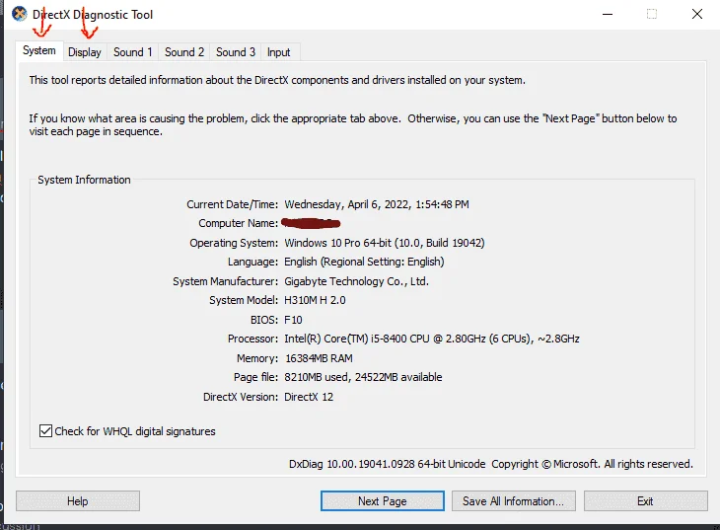Click the Windows 10 Pro 64-bit text

pyautogui.click(x=385, y=243)
